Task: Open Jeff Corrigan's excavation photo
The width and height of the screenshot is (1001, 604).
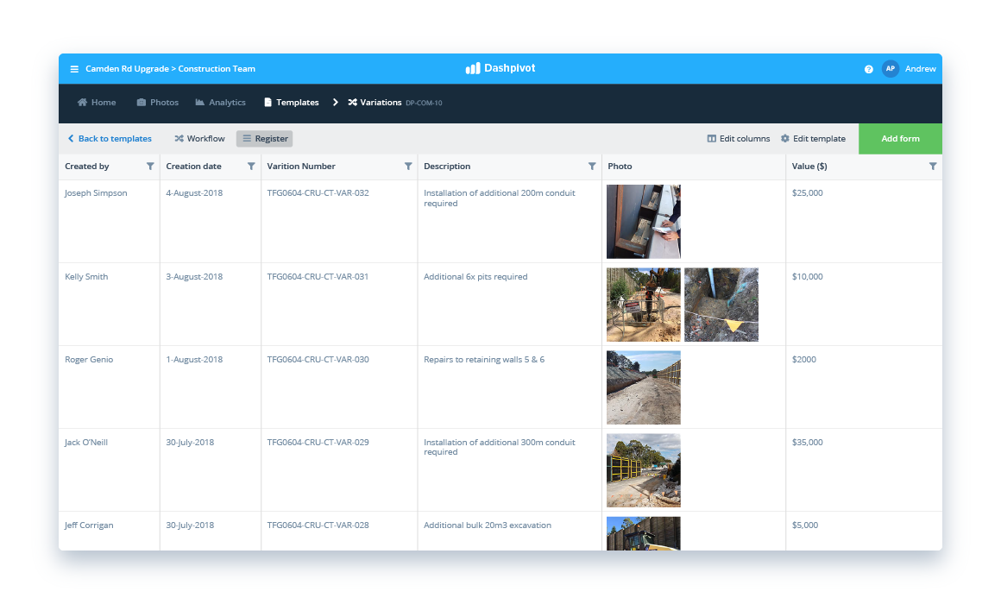Action: coord(644,533)
